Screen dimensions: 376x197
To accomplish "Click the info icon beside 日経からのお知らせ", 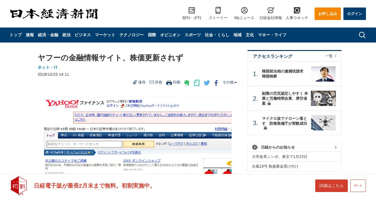I will [x=255, y=147].
